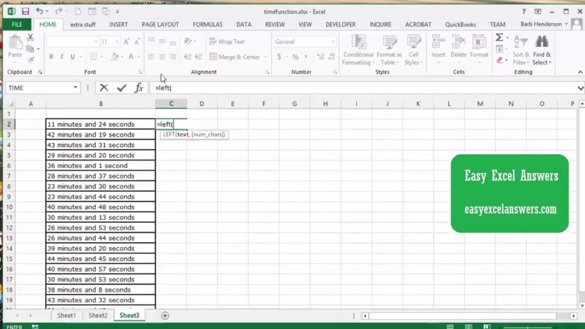The image size is (585, 329).
Task: Add a new sheet with plus button
Action: (x=165, y=315)
